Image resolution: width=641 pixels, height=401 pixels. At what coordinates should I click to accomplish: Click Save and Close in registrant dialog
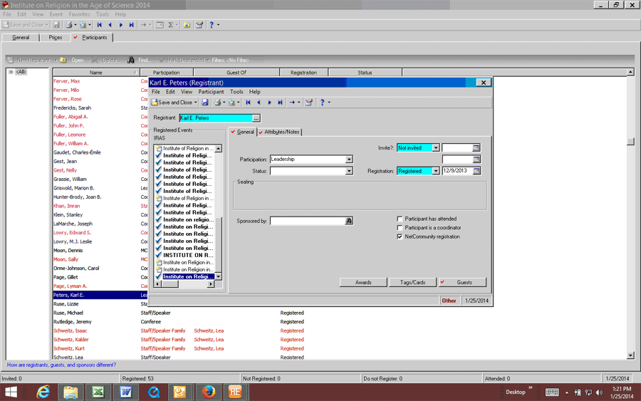(x=172, y=103)
